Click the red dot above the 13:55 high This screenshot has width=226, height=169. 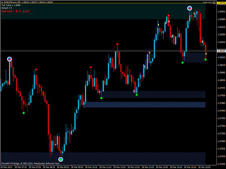[x=169, y=15]
